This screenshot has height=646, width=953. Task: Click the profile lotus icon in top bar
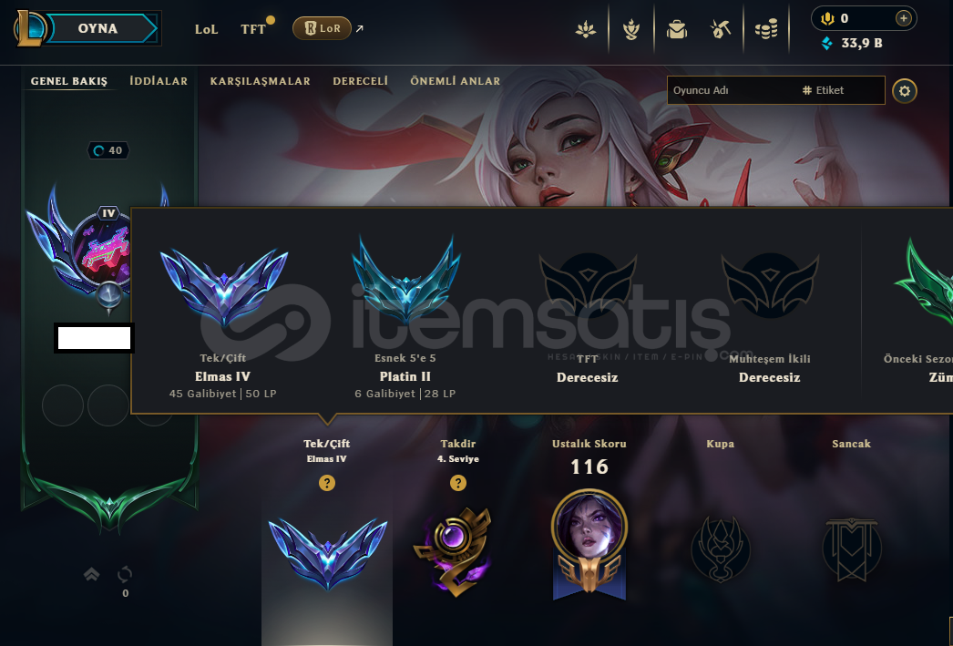point(586,28)
